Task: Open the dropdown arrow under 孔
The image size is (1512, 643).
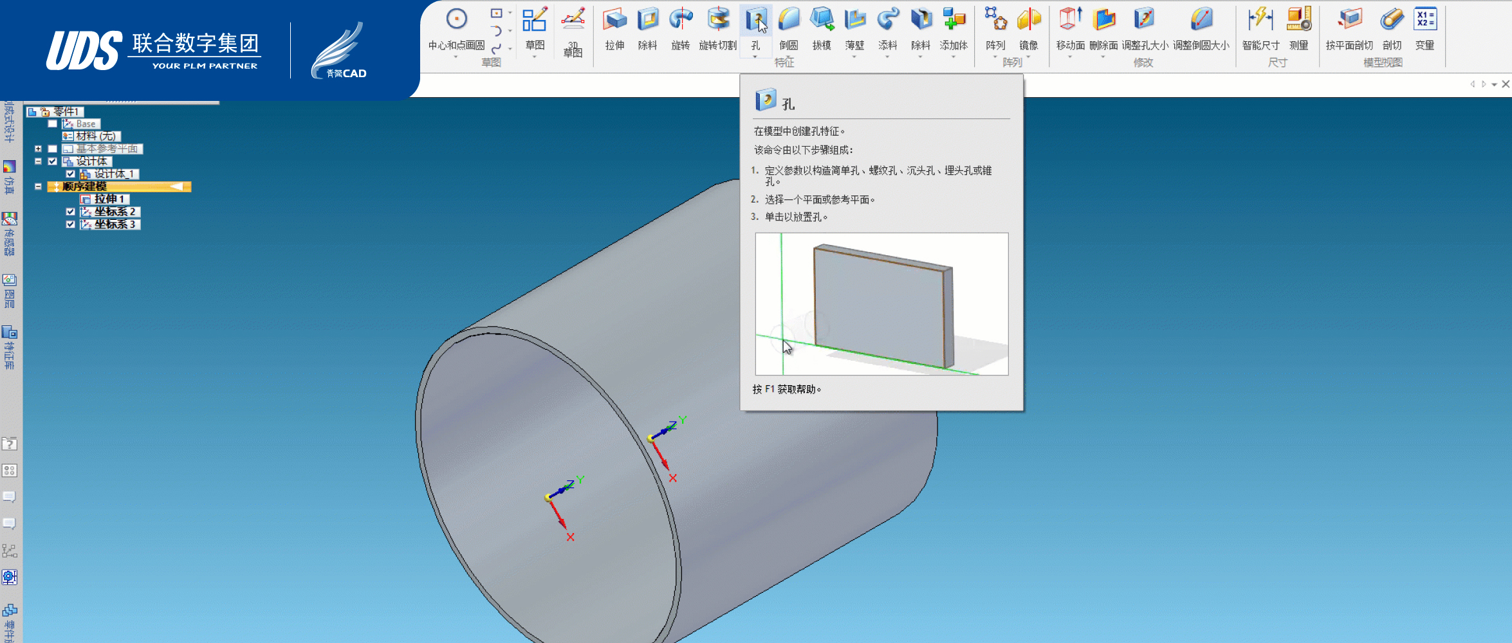Action: pyautogui.click(x=755, y=57)
